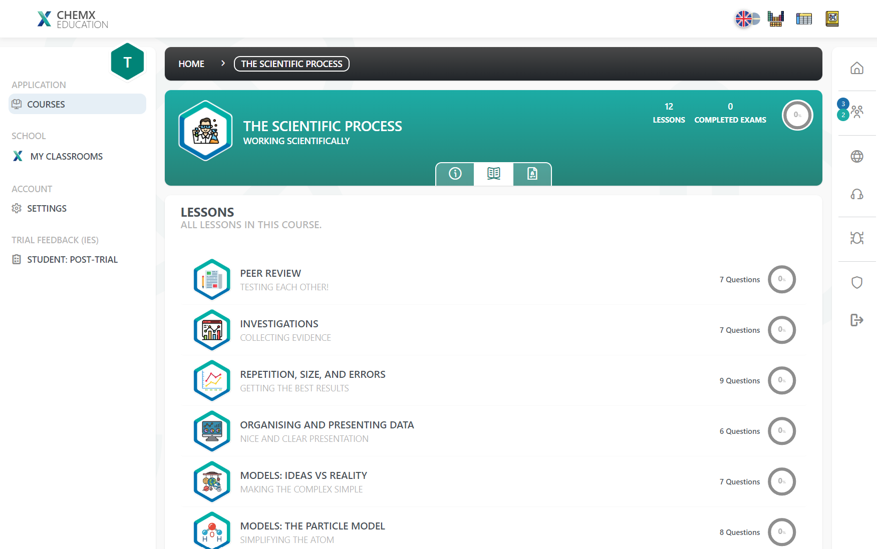This screenshot has width=877, height=549.
Task: Click the shield privacy icon
Action: click(x=857, y=282)
